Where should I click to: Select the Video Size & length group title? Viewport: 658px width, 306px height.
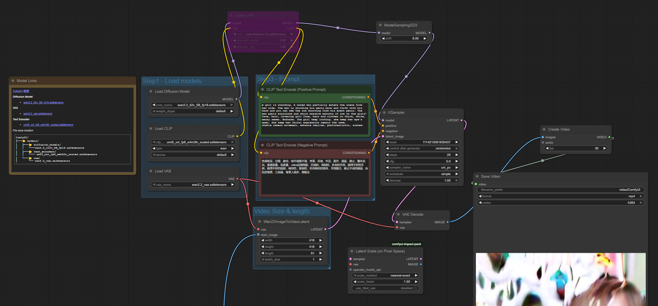click(x=282, y=211)
